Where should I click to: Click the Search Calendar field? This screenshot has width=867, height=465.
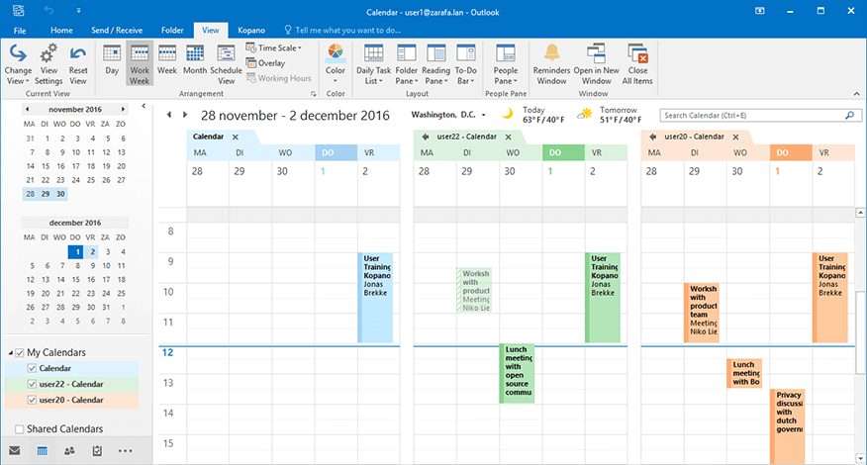pyautogui.click(x=757, y=116)
